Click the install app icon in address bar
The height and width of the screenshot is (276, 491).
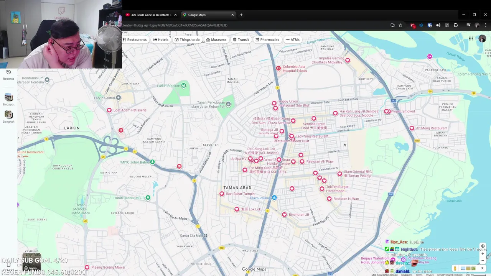(x=392, y=25)
